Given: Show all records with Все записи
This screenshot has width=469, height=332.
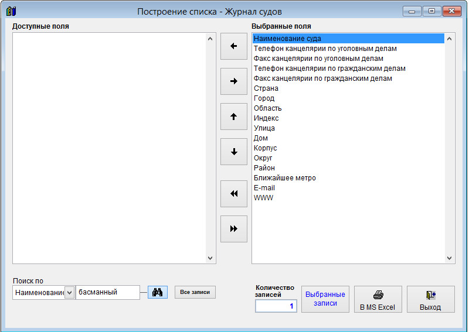Looking at the screenshot, I should pyautogui.click(x=195, y=292).
